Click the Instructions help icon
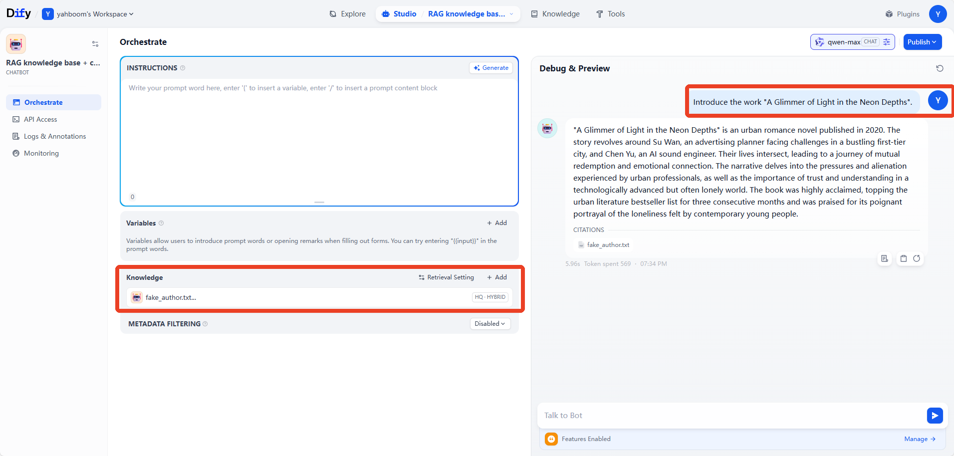954x456 pixels. [183, 68]
